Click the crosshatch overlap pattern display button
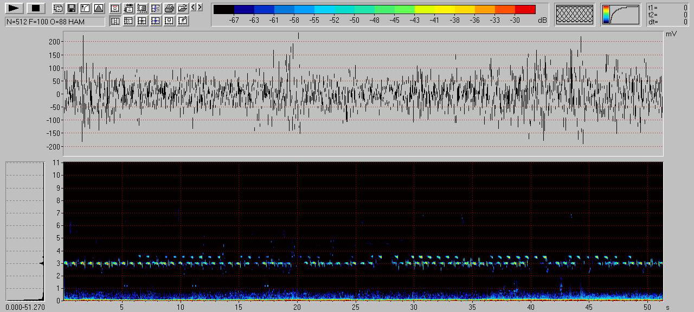 (574, 14)
